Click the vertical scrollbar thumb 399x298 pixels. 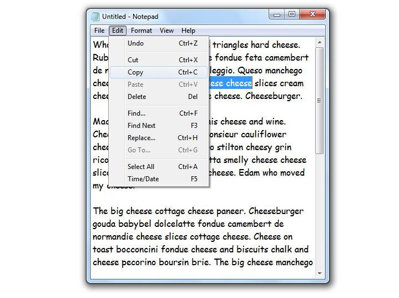[x=319, y=100]
